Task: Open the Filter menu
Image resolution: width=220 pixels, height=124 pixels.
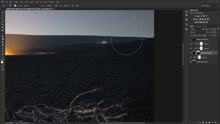Action: click(37, 2)
